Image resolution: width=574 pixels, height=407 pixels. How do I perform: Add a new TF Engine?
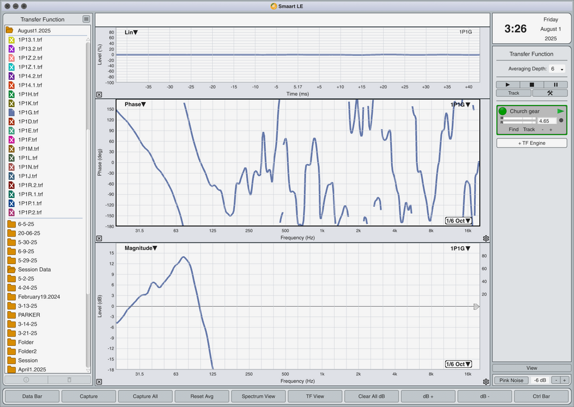click(531, 143)
